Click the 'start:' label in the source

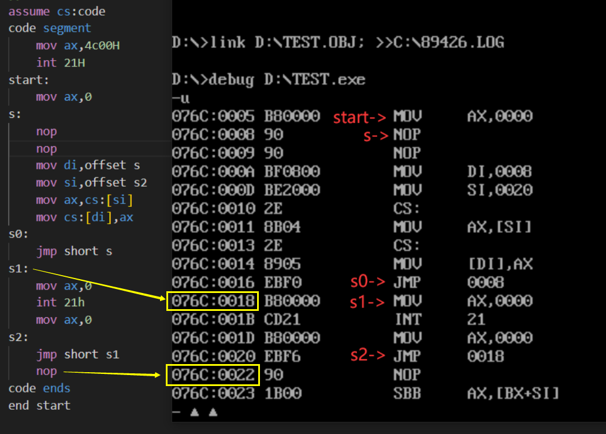click(x=29, y=80)
